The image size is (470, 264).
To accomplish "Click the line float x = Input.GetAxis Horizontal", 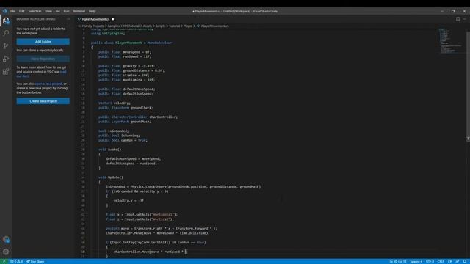I will pos(142,215).
